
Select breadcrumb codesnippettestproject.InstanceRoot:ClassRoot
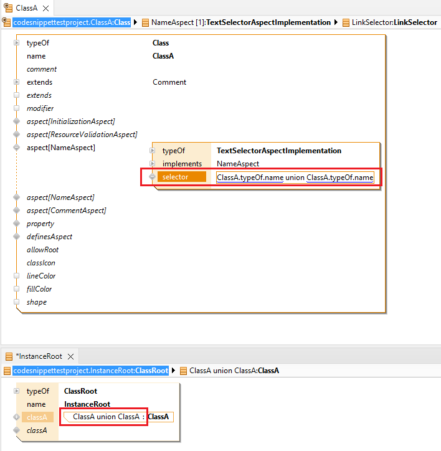[x=90, y=371]
